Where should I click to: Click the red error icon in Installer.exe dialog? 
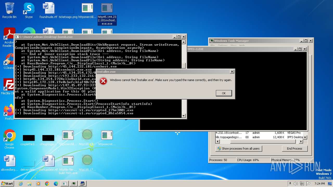[103, 81]
